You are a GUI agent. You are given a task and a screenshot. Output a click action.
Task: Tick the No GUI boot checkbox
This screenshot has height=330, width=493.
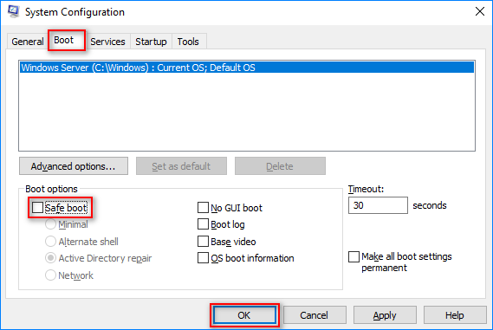203,207
